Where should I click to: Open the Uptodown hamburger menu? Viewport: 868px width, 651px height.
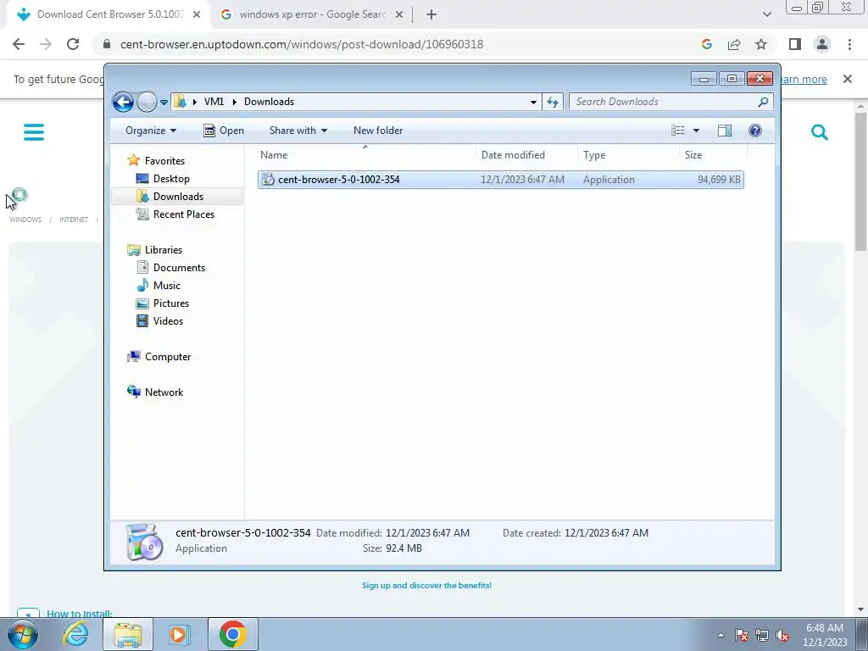34,132
